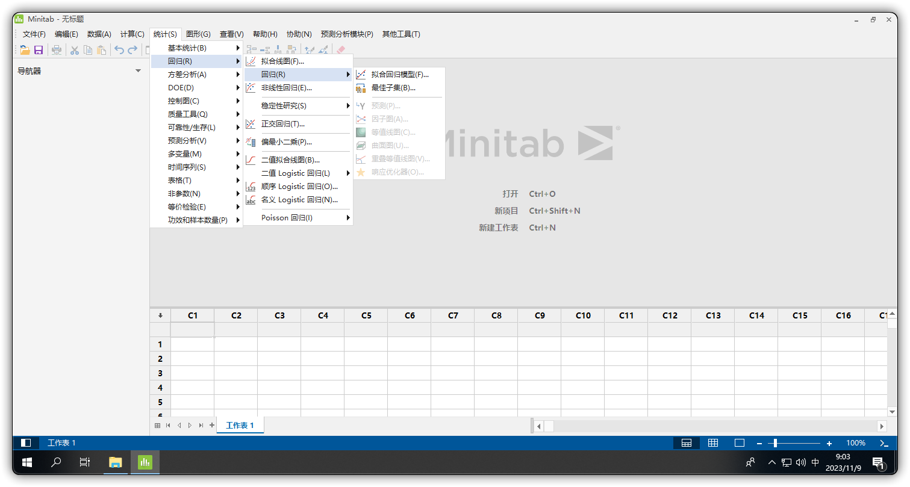Open the 文件(F) menu
Viewport: 910px width, 487px height.
click(x=34, y=34)
